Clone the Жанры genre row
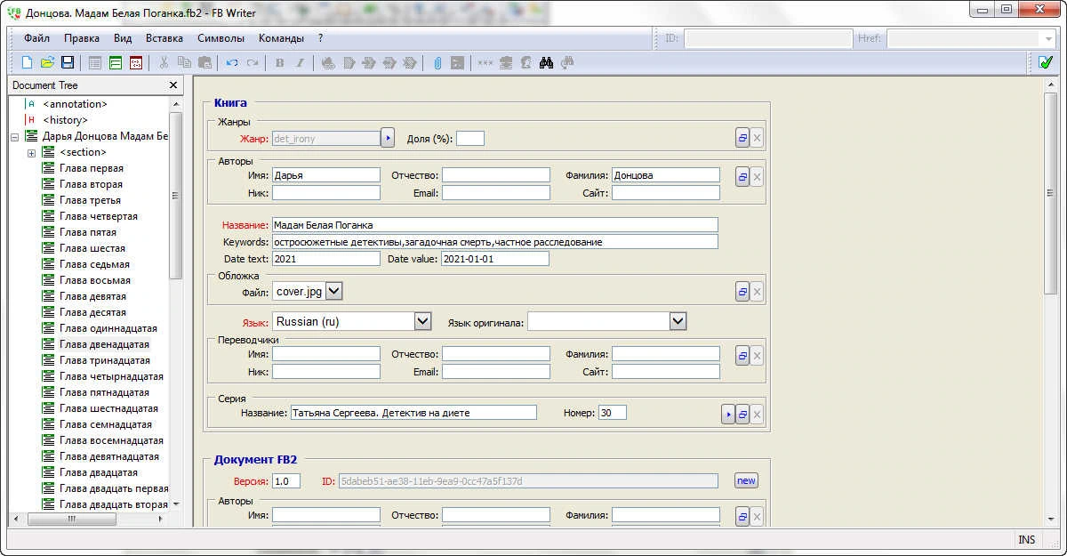The height and width of the screenshot is (556, 1067). [x=742, y=138]
